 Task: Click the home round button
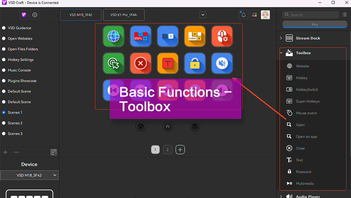click(168, 126)
